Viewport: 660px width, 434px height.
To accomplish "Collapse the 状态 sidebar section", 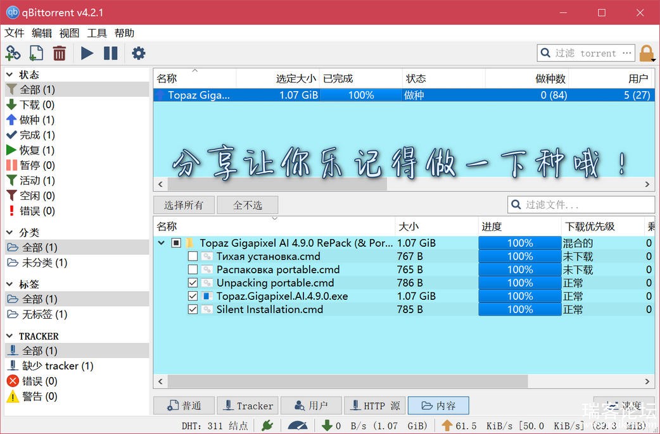I will (x=10, y=75).
